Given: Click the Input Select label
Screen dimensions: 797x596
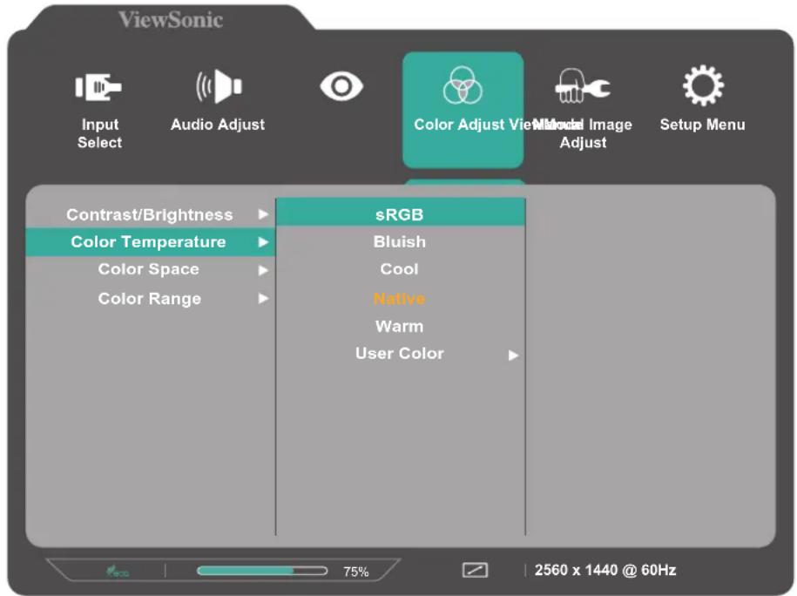Looking at the screenshot, I should click(x=99, y=133).
